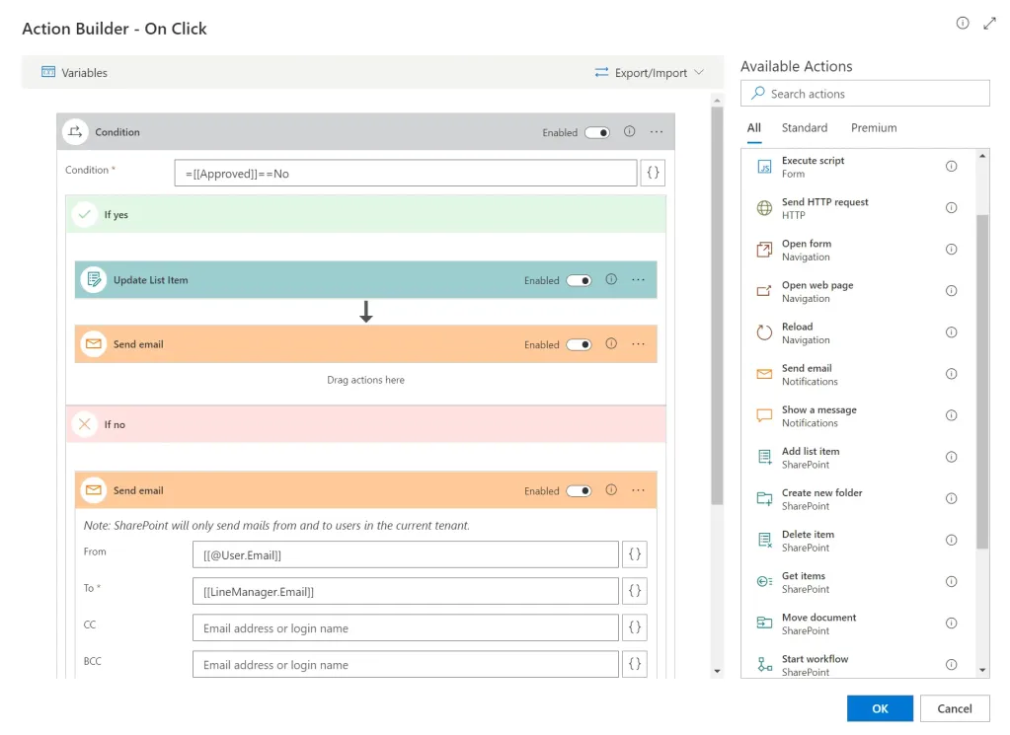The height and width of the screenshot is (735, 1010).
Task: Choose the Show a message icon
Action: (764, 416)
